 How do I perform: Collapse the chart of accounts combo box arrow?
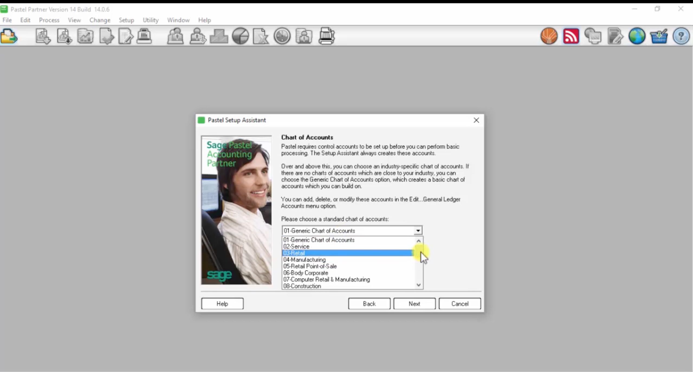(418, 231)
